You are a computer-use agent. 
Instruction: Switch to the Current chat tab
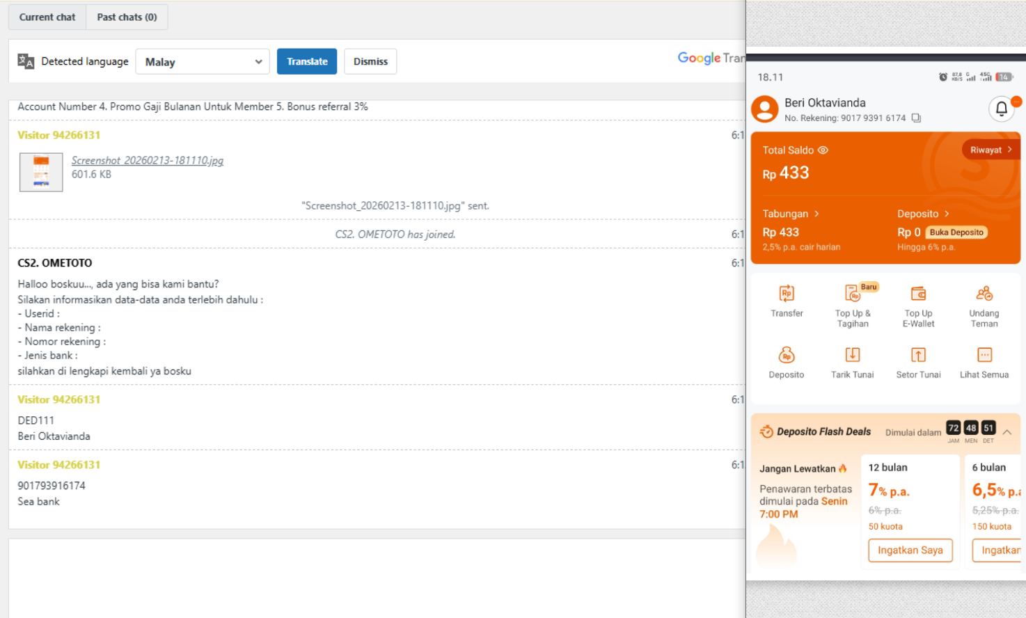47,17
